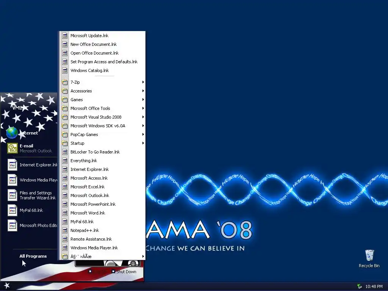Click the New Office Document.lnk icon

[65, 44]
